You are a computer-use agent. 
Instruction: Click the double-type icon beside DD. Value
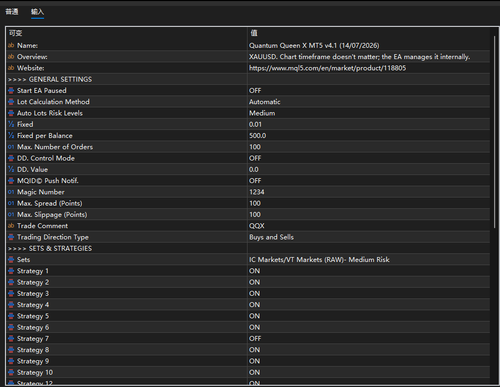tap(11, 169)
